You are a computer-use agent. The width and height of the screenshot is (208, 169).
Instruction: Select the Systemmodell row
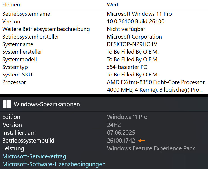pos(19,59)
